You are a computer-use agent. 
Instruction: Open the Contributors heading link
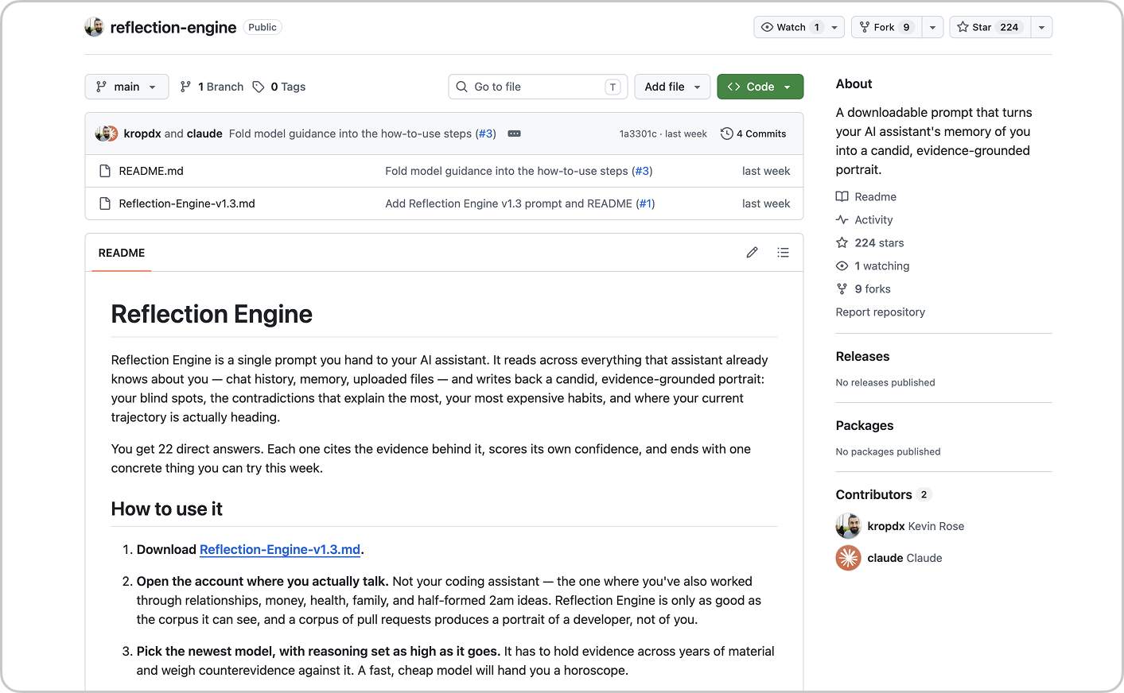pos(883,494)
